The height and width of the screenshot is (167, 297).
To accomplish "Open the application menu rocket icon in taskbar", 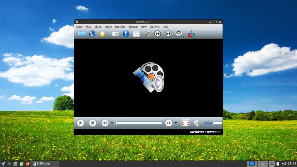I will coord(3,164).
